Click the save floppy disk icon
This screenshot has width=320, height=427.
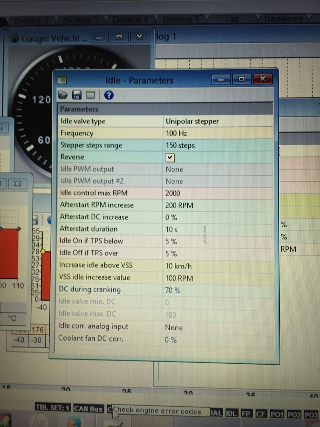(x=76, y=95)
